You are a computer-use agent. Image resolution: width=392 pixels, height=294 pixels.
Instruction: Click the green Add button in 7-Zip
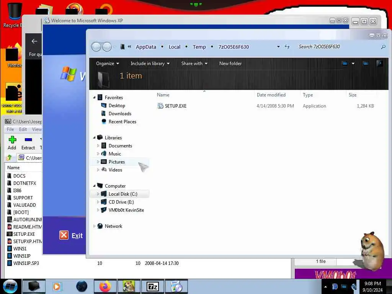click(x=12, y=143)
